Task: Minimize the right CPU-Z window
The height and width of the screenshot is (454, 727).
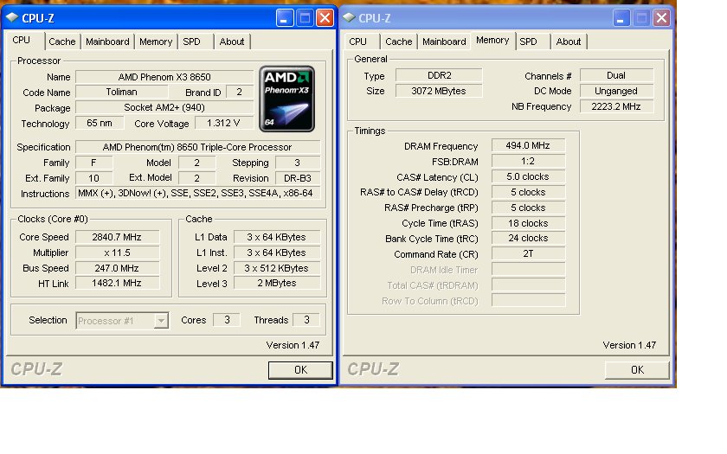Action: (x=621, y=18)
